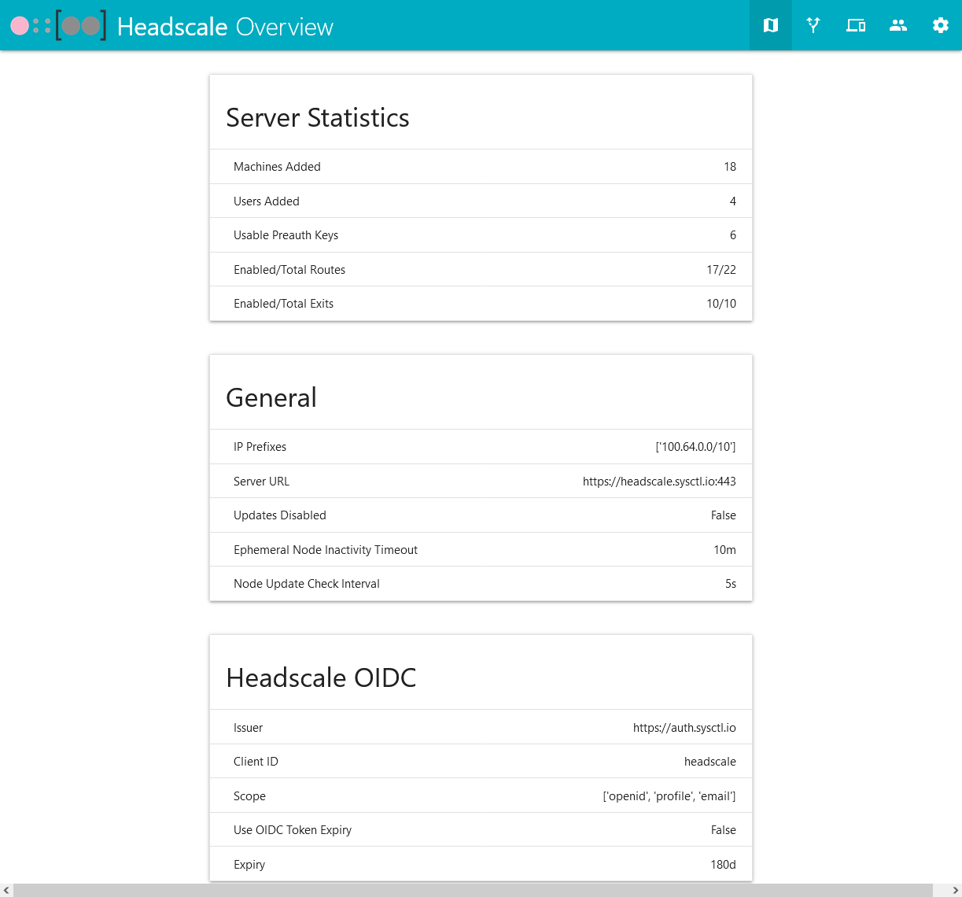
Task: Click the Headscale OIDC heading
Action: 321,677
